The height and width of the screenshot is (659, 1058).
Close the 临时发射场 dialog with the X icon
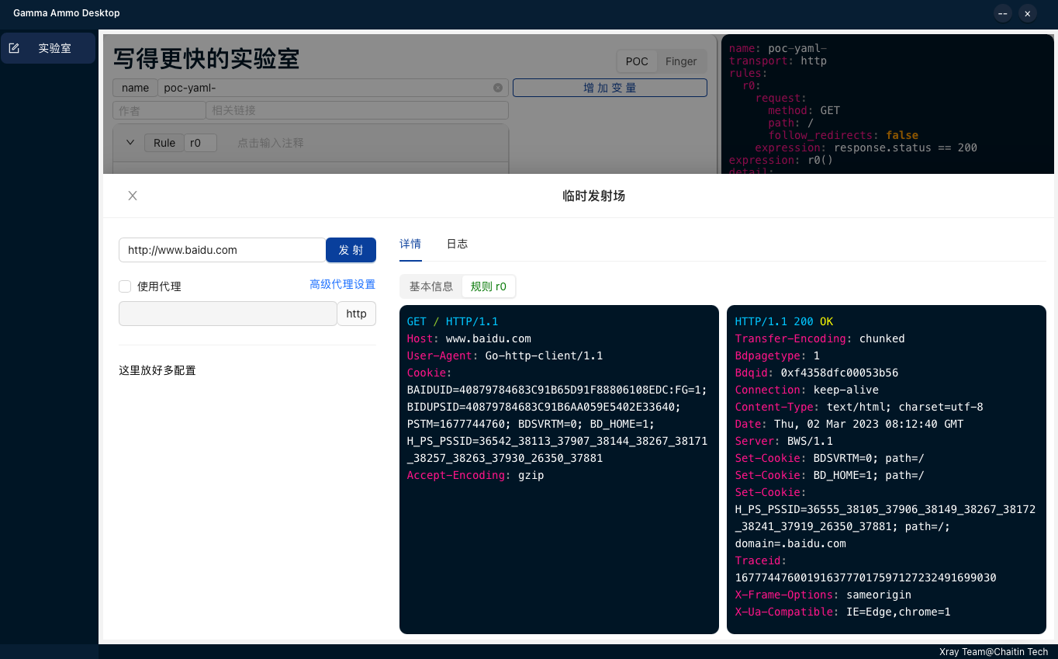132,196
